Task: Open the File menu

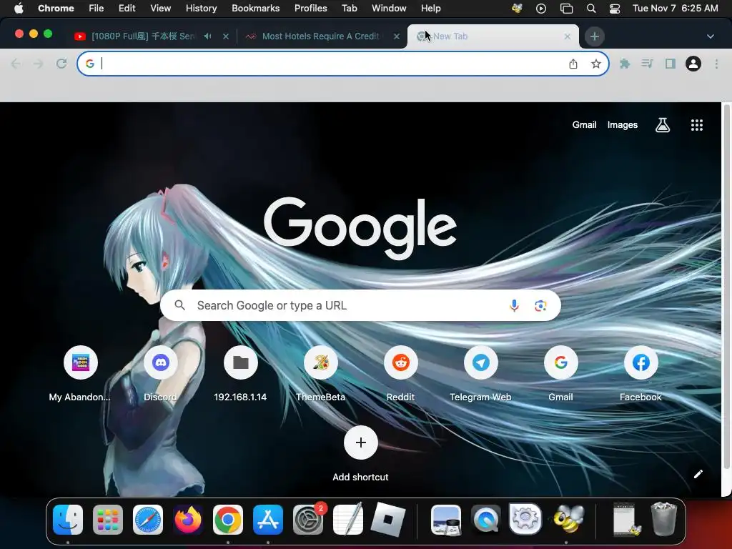Action: coord(97,8)
